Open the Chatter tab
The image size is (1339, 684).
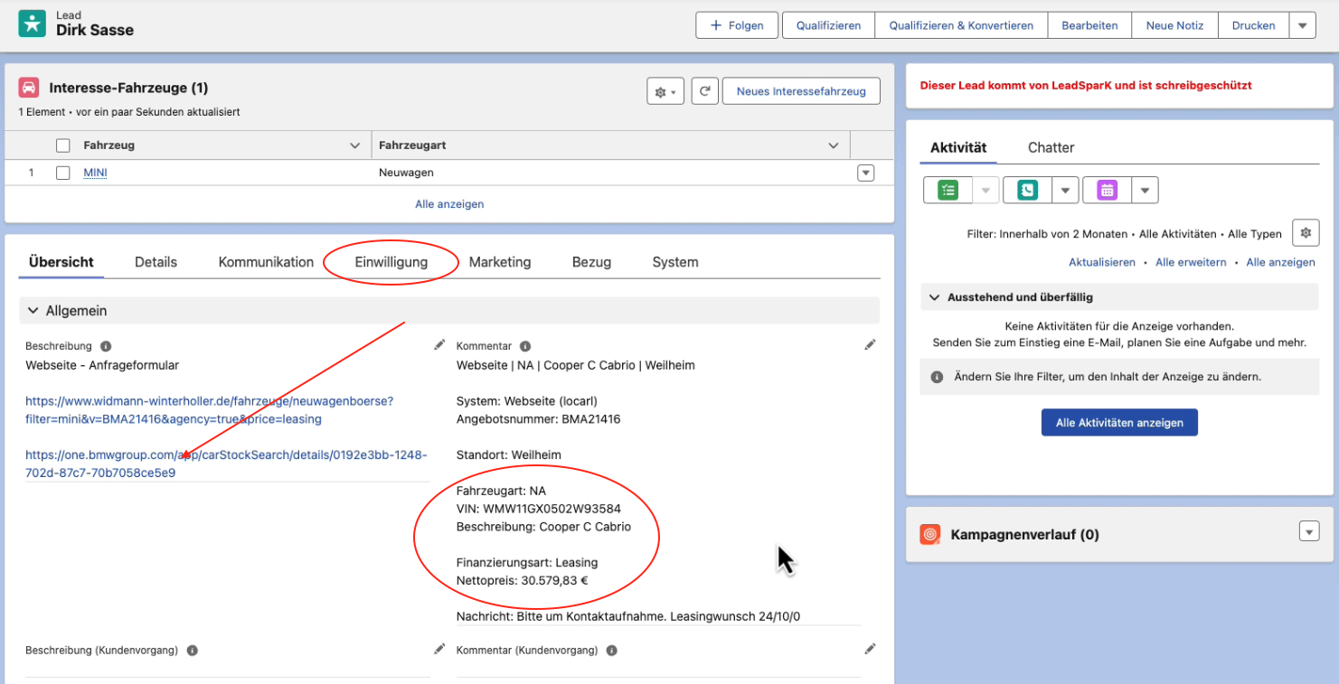[x=1051, y=147]
